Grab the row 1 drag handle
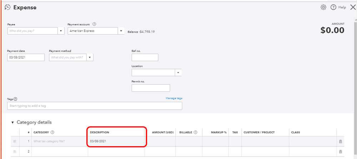Screen dimensions: 357x159 pyautogui.click(x=15, y=142)
